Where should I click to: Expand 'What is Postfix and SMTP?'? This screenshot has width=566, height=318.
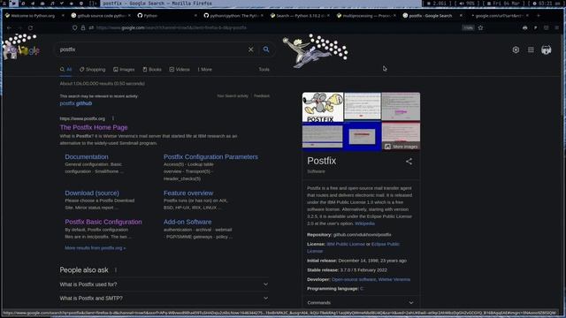pyautogui.click(x=164, y=299)
